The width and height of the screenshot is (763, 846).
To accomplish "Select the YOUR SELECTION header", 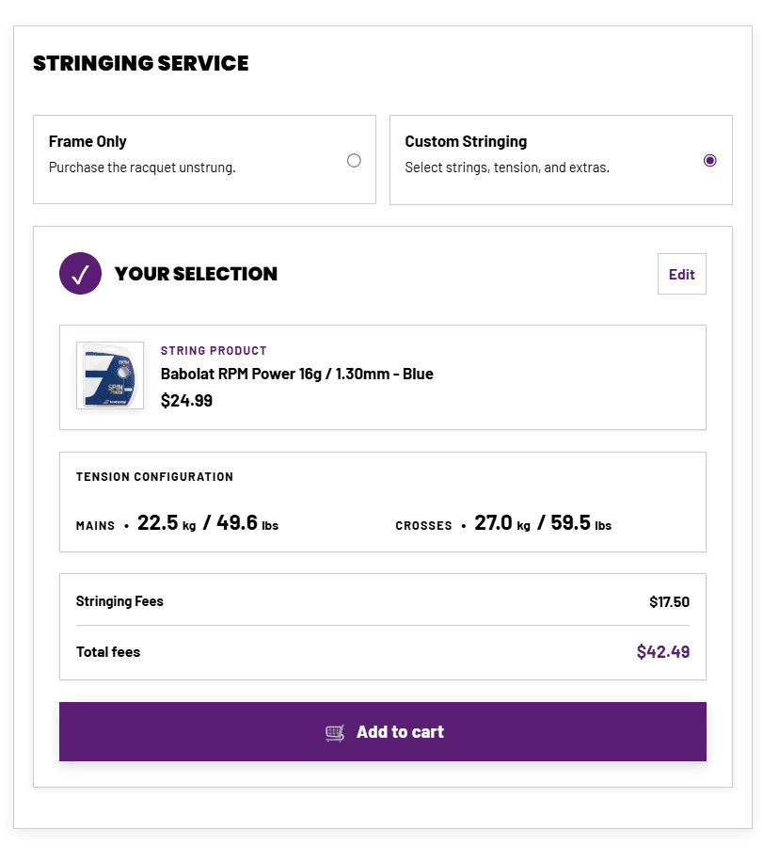I will coord(196,274).
